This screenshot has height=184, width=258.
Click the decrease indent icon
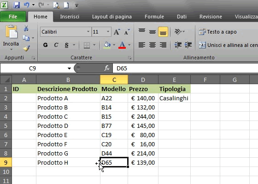[x=178, y=45]
